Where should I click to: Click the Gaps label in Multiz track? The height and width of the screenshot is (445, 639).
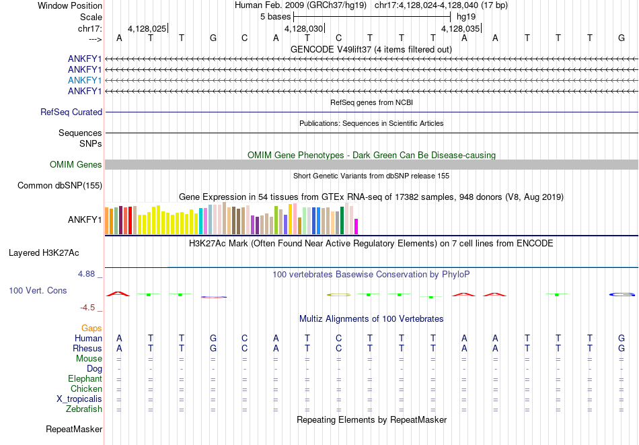tap(91, 329)
